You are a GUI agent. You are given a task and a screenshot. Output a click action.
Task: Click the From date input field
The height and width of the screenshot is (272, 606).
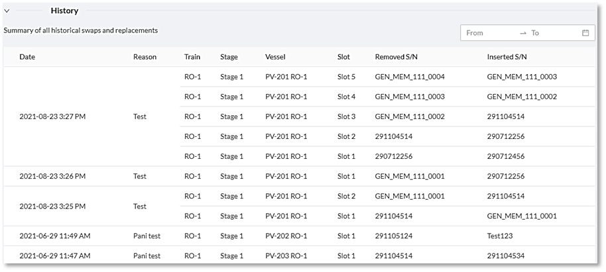point(489,33)
